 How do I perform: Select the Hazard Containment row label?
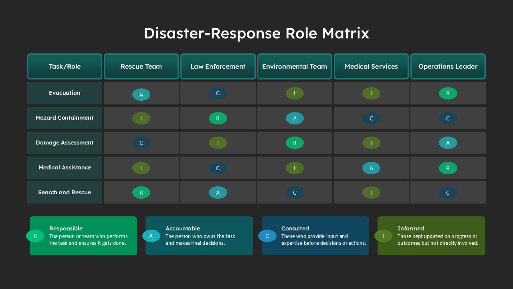point(65,118)
